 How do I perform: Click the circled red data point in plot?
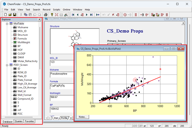click(135, 80)
